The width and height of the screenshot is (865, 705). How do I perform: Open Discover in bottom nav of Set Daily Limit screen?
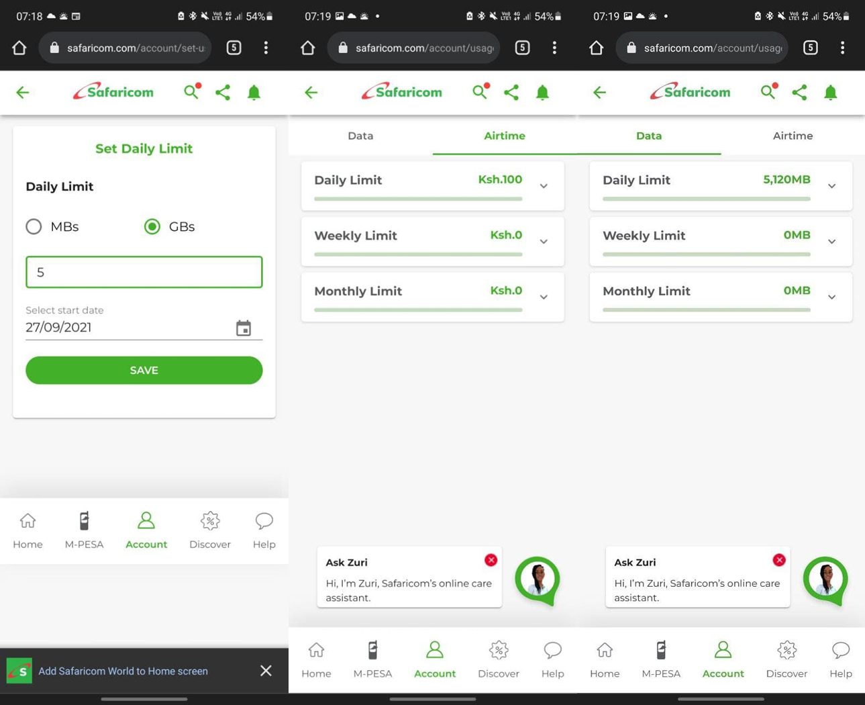pyautogui.click(x=210, y=530)
